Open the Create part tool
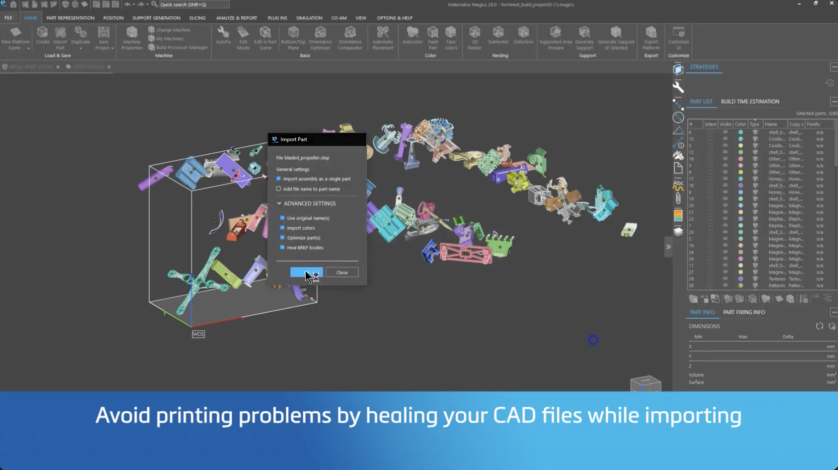Screen dimensions: 838x470 coord(42,35)
